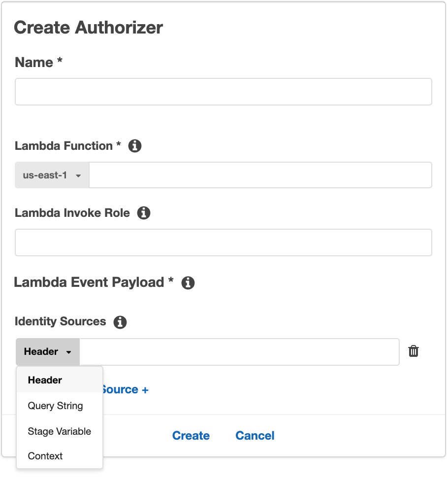Select the highlighted Header option
The height and width of the screenshot is (484, 447).
45,380
